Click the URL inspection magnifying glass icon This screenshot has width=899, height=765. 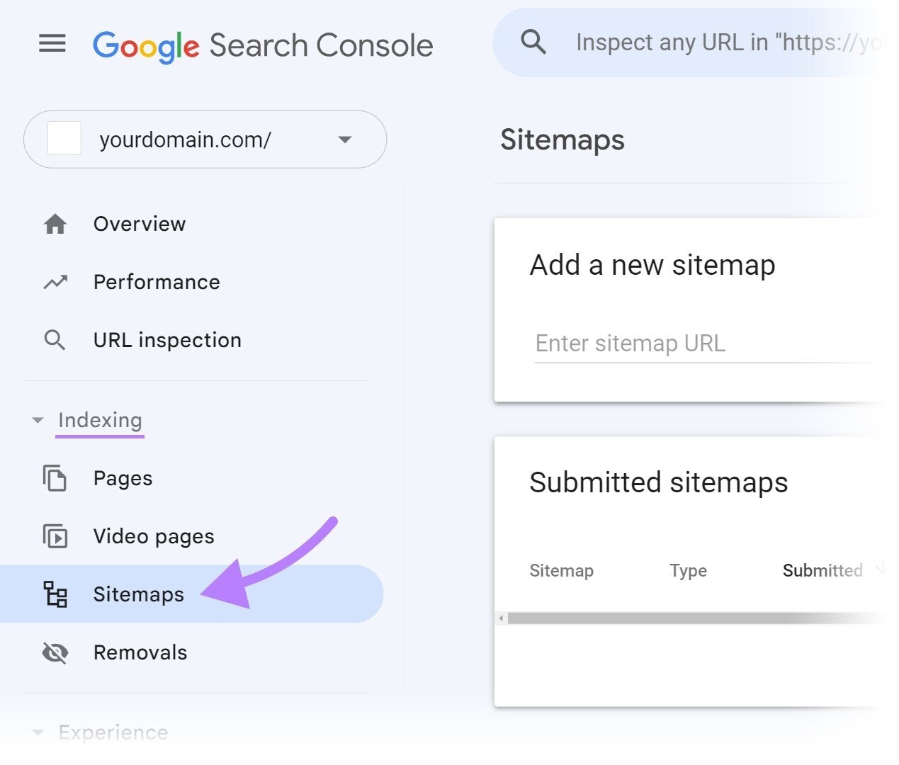pos(55,340)
